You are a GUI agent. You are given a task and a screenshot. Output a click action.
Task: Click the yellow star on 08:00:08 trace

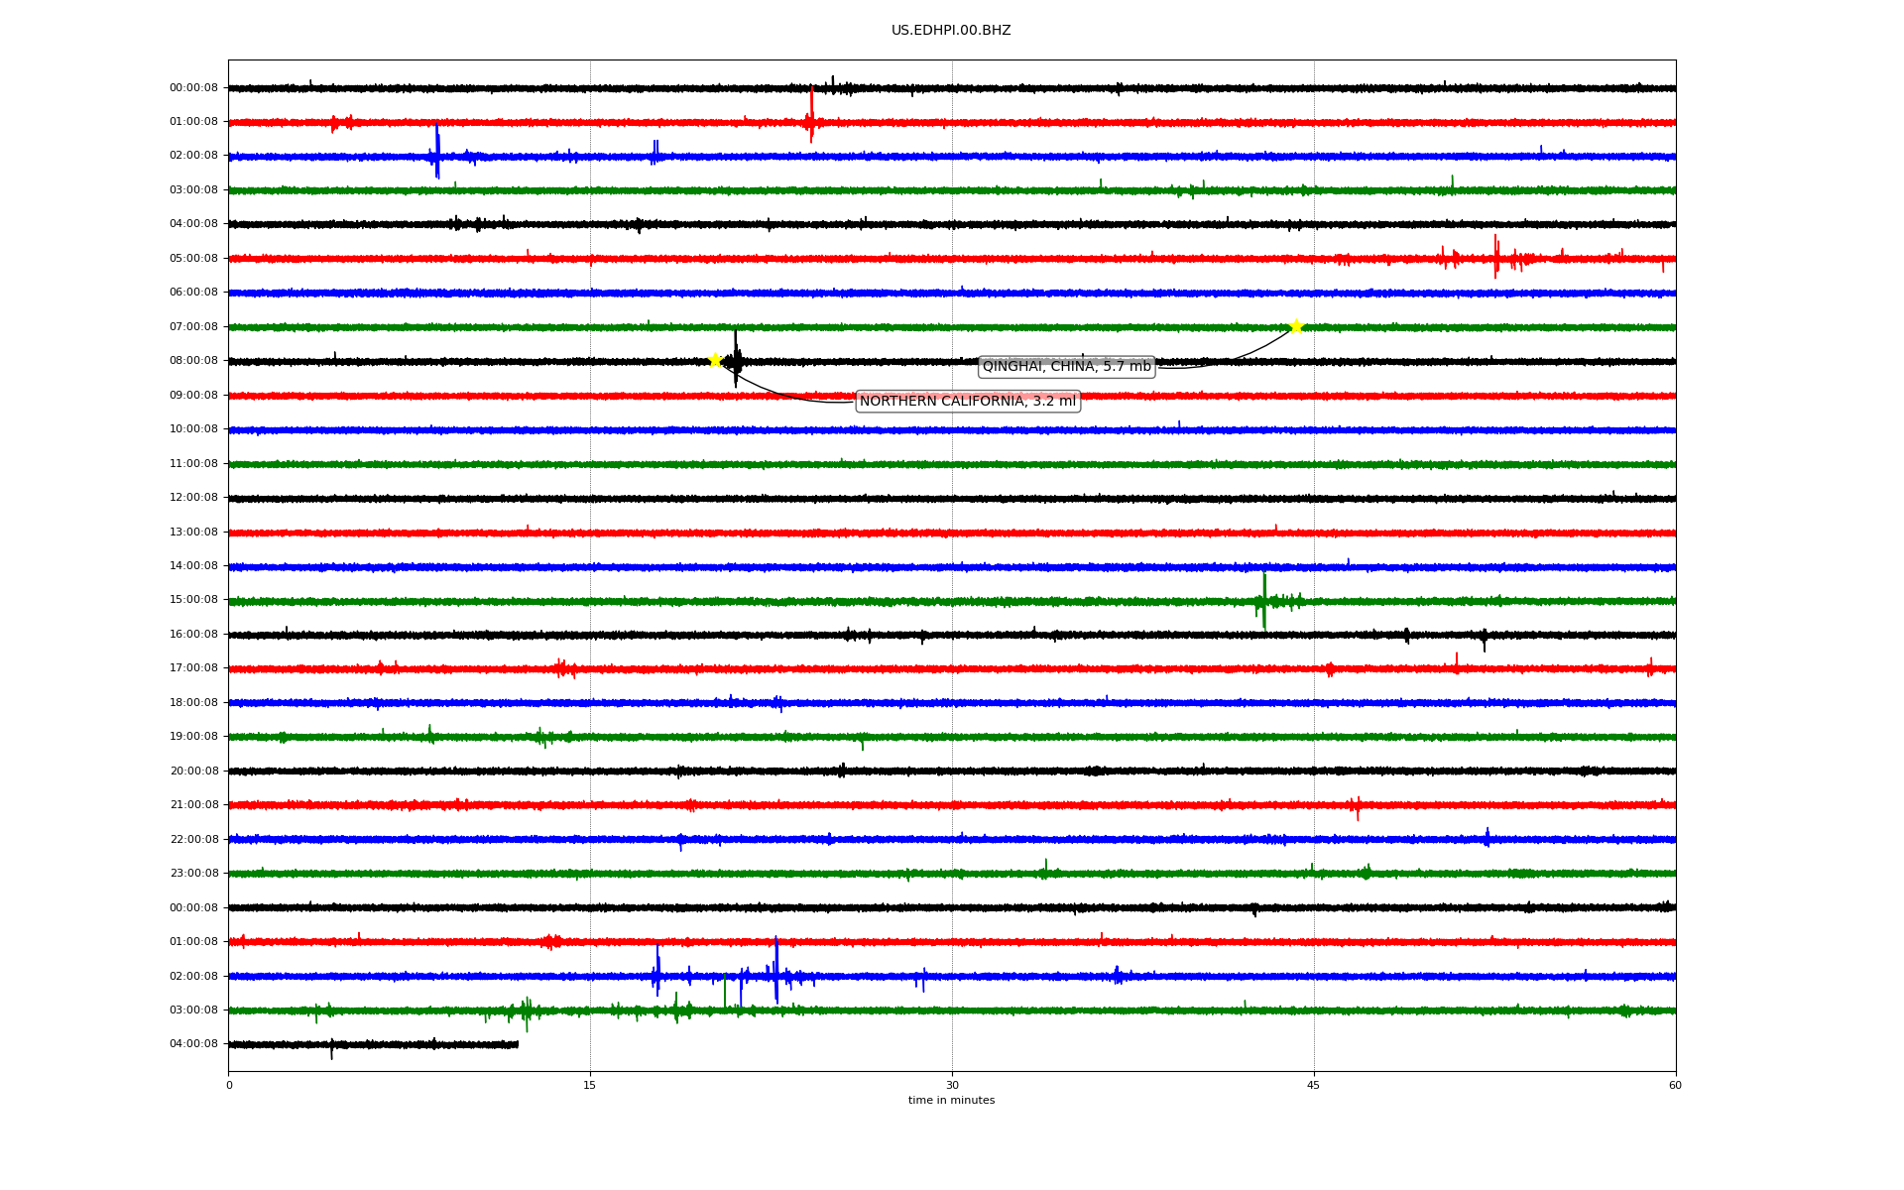[715, 360]
